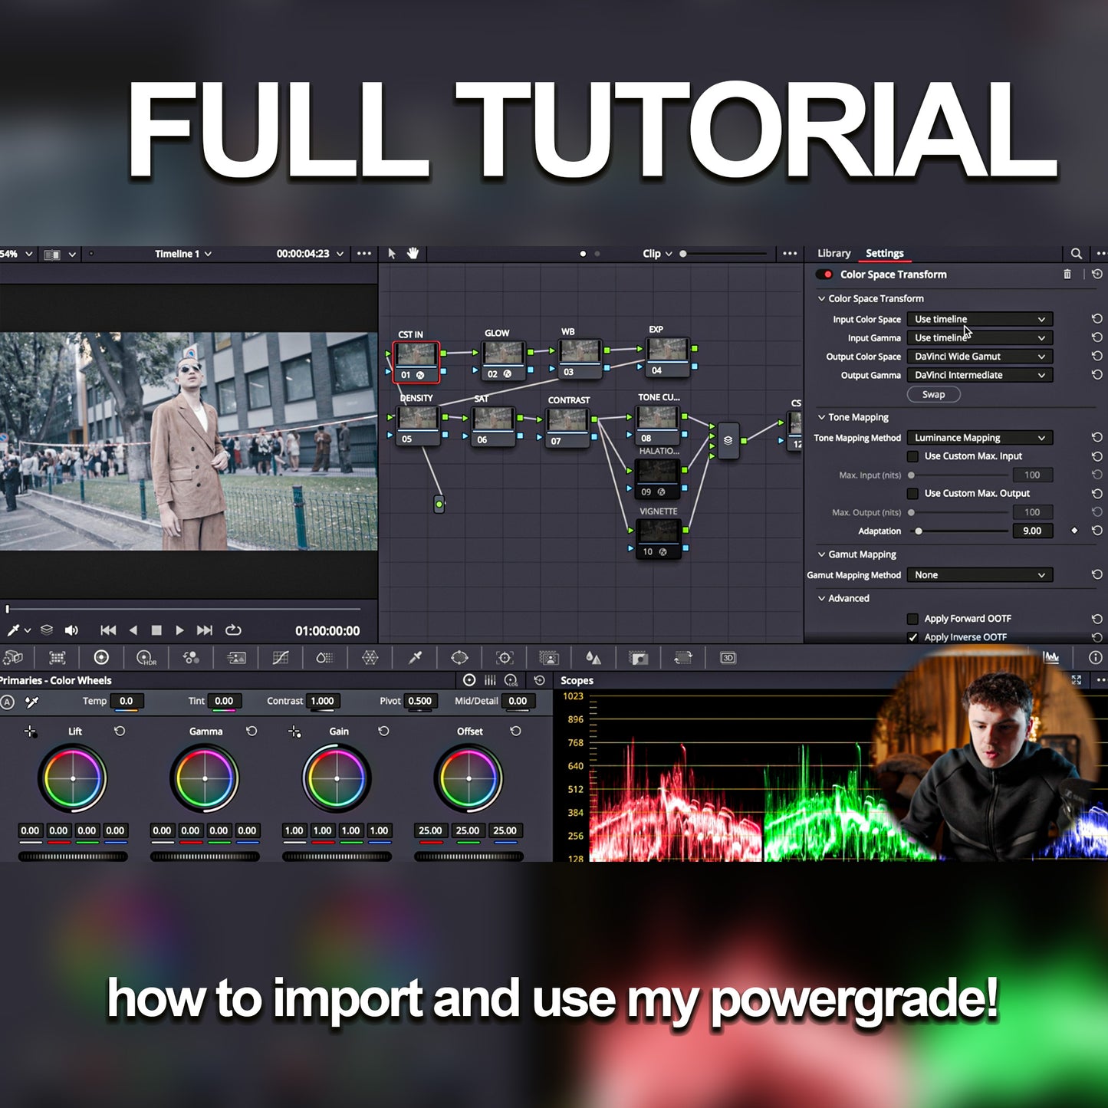Open the Power Windows palette
Viewport: 1108px width, 1108px height.
point(460,657)
